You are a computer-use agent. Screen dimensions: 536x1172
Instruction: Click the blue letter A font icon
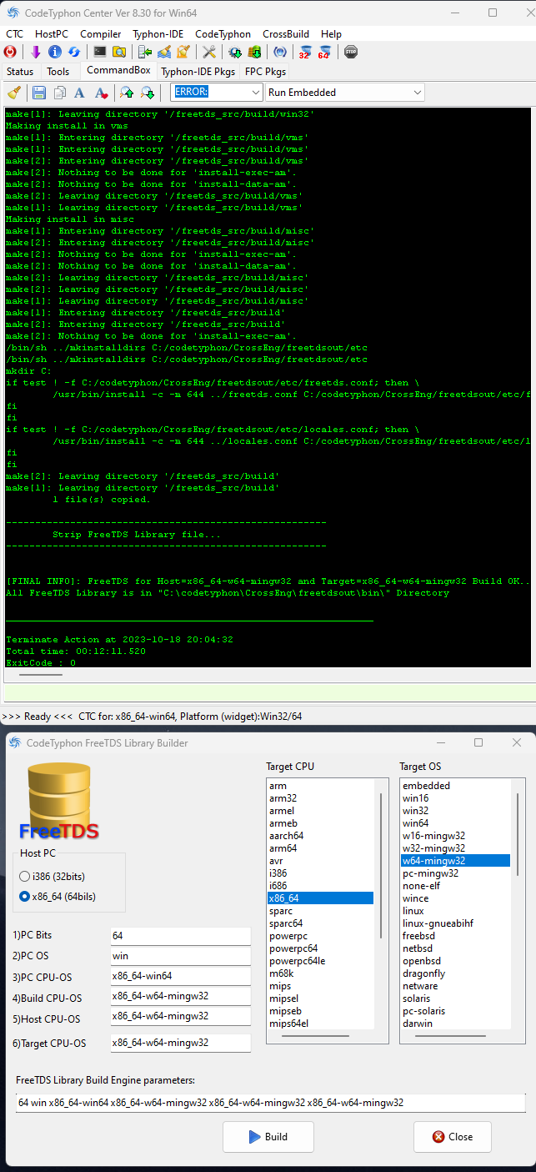click(x=79, y=93)
